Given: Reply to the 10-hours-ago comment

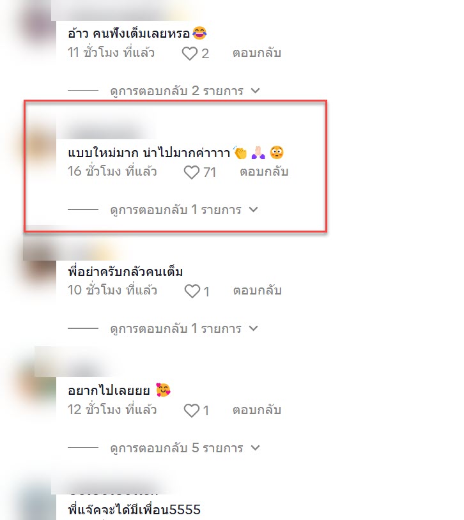Looking at the screenshot, I should click(x=257, y=290).
